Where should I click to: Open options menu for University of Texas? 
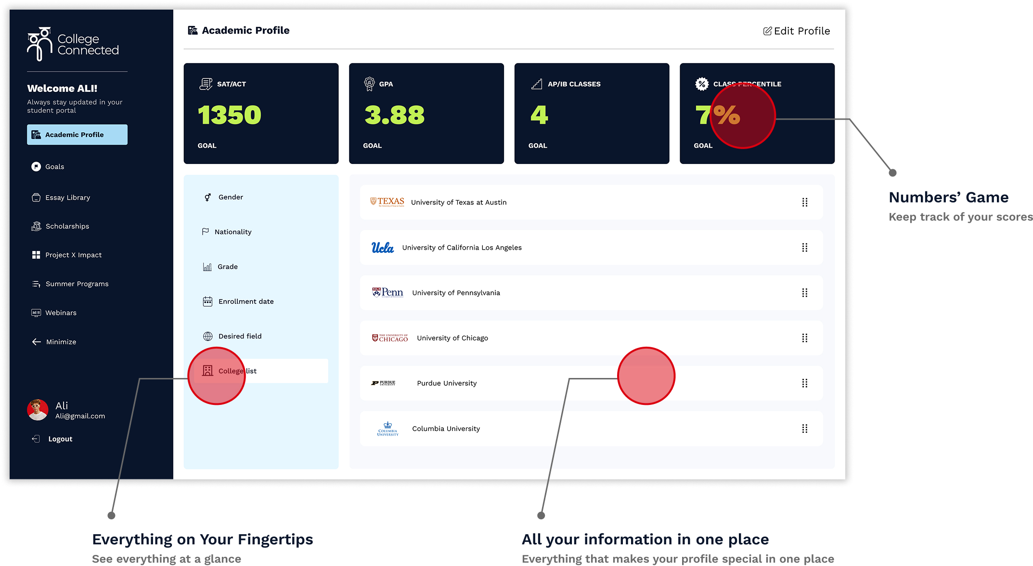pos(804,202)
